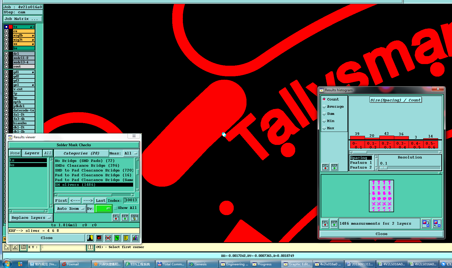
Task: Click histogram-to-layer export icon with down arrow
Action: [426, 224]
